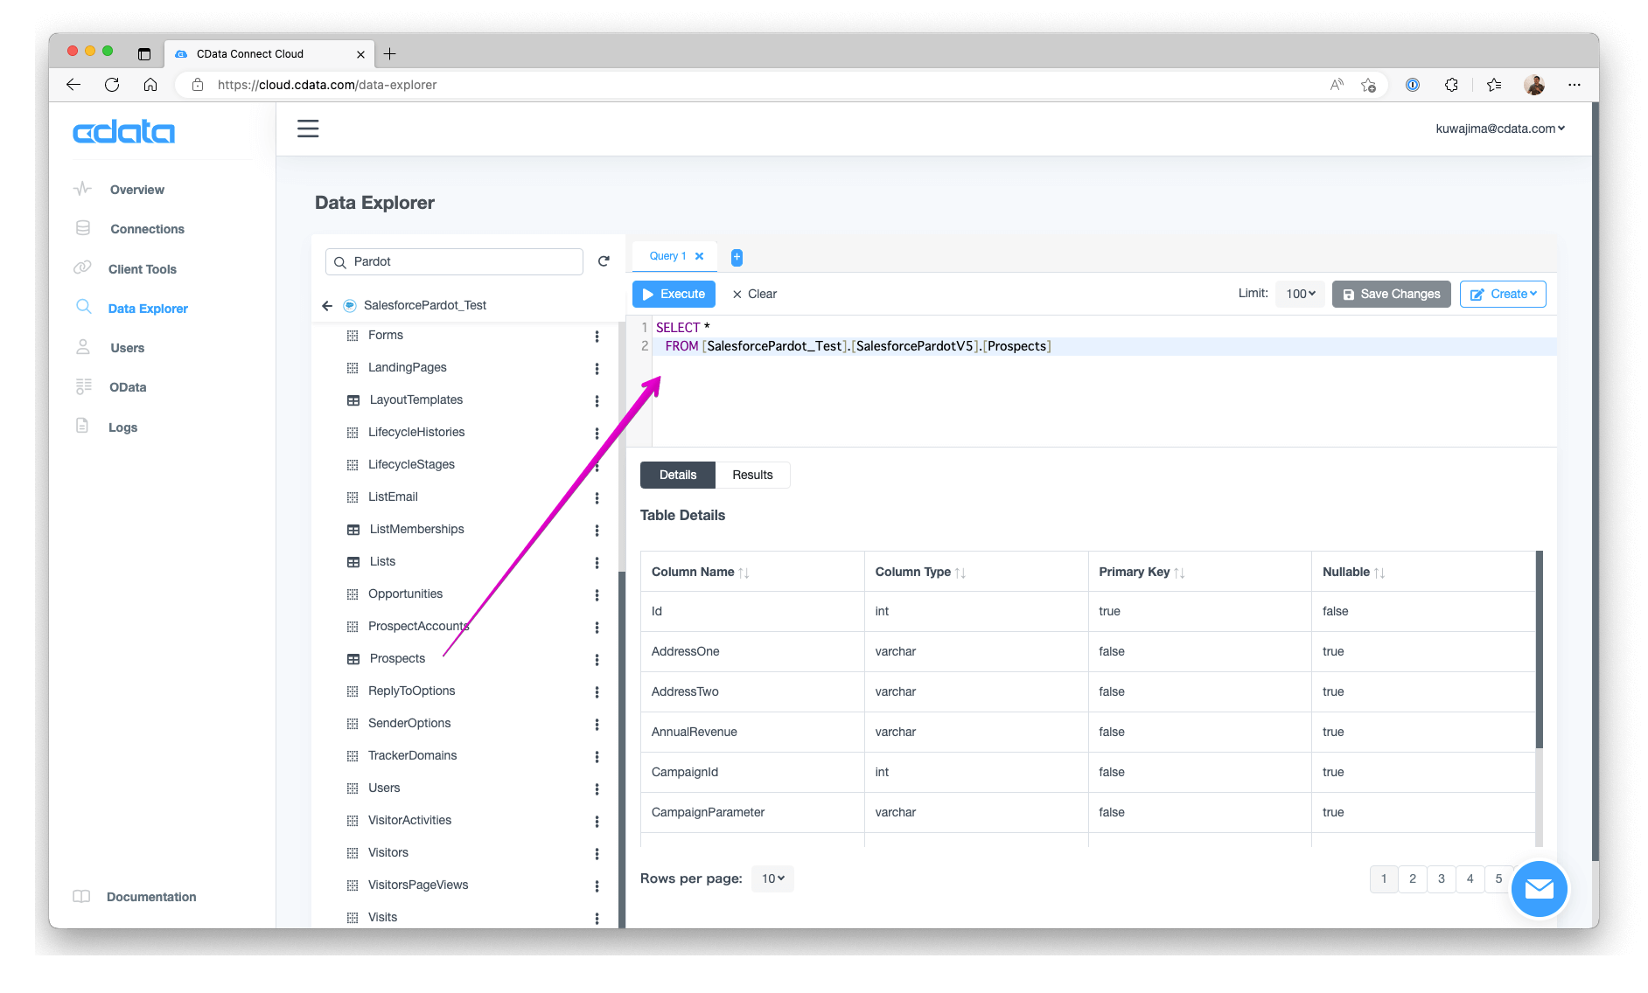Refresh the table list next to search
Viewport: 1648px width, 993px height.
604,261
